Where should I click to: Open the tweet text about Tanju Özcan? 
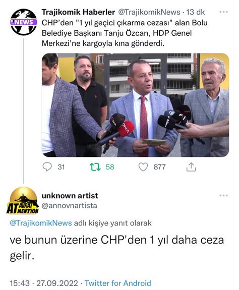(x=125, y=33)
